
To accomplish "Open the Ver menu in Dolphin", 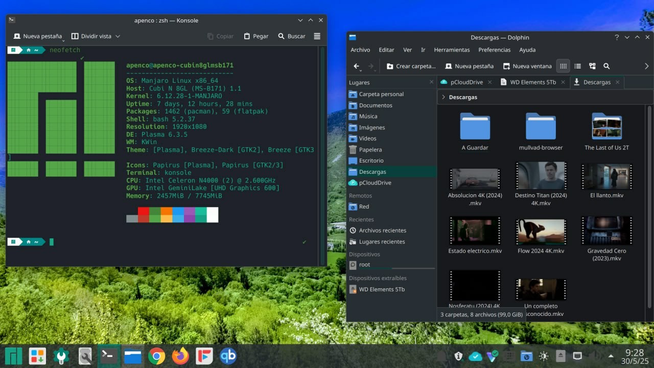I will (407, 50).
